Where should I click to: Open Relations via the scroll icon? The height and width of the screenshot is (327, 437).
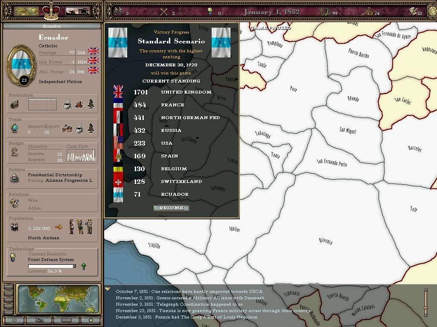[x=15, y=204]
